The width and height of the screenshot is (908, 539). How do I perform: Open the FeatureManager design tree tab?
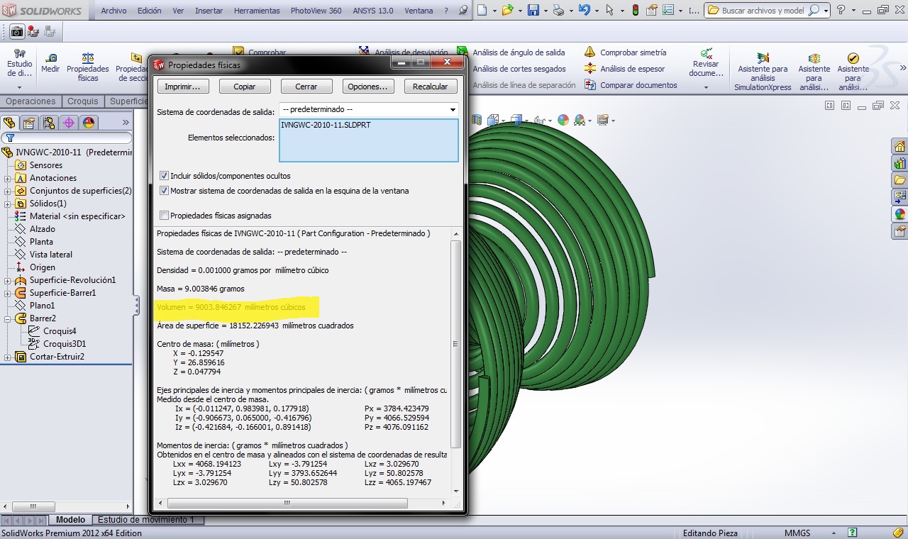pyautogui.click(x=9, y=123)
